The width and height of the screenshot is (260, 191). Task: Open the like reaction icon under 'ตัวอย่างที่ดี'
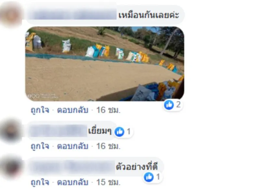[149, 177]
